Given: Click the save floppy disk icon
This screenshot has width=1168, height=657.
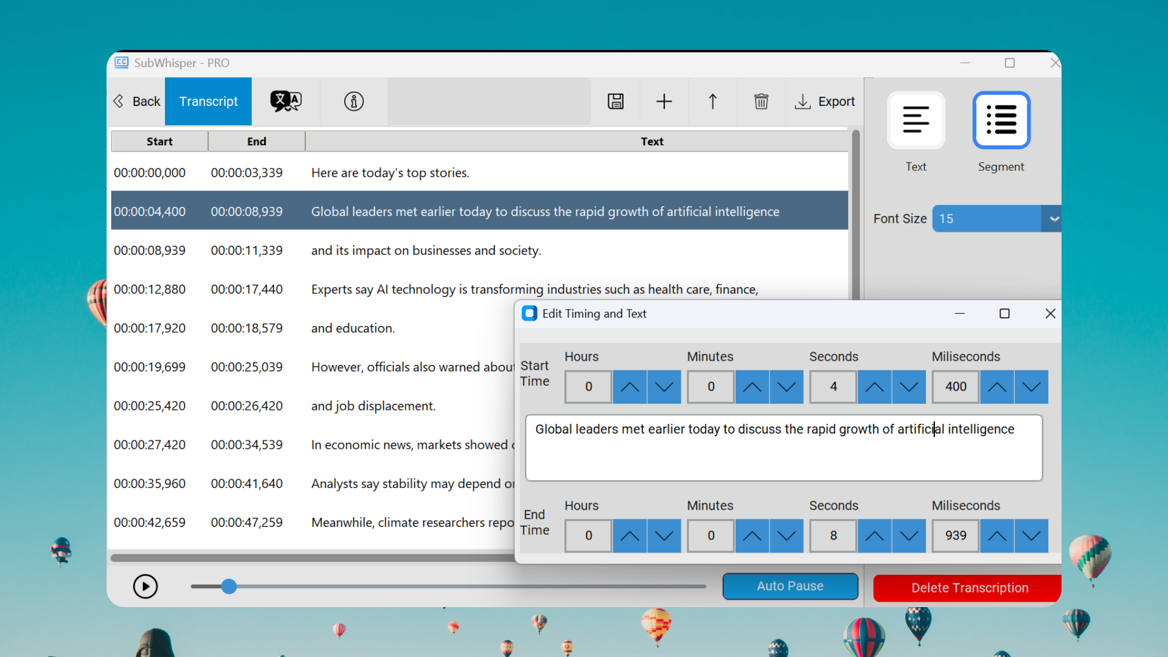Looking at the screenshot, I should 616,102.
